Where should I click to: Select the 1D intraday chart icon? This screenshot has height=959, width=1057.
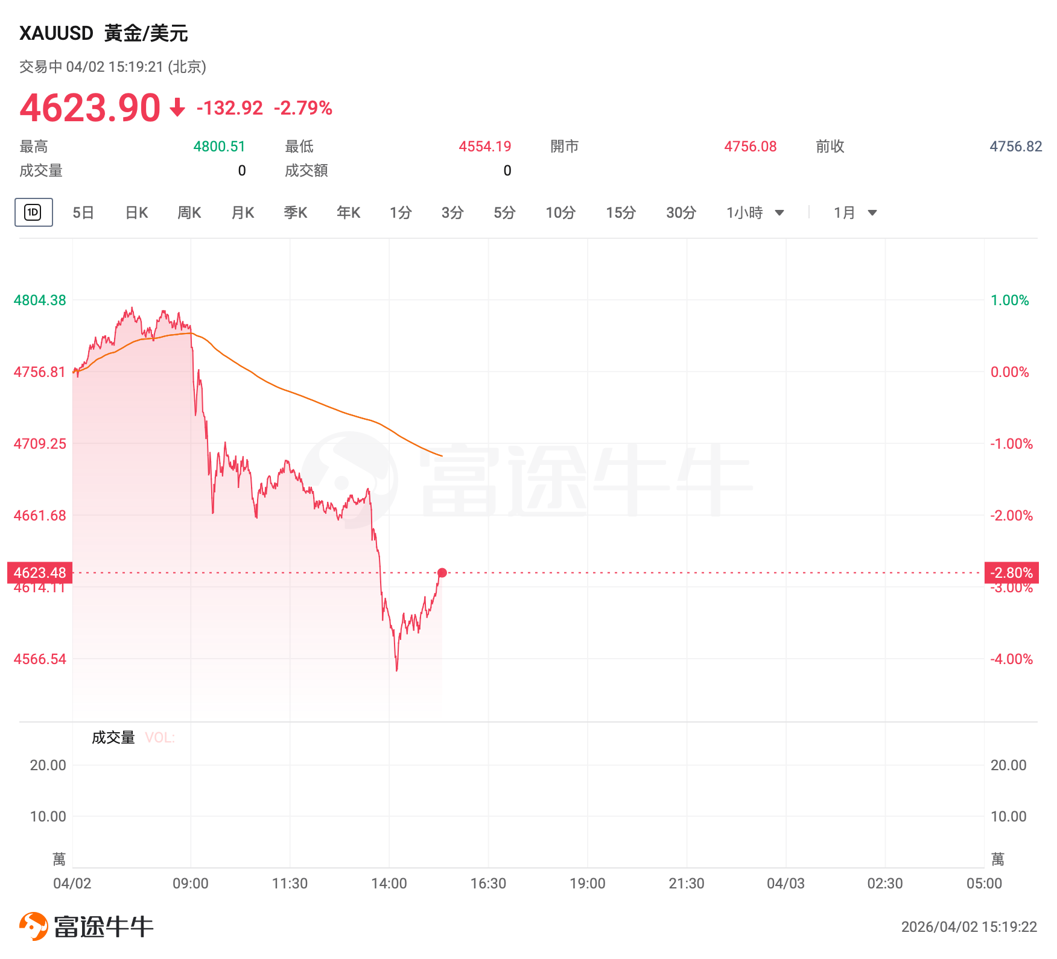pyautogui.click(x=33, y=212)
